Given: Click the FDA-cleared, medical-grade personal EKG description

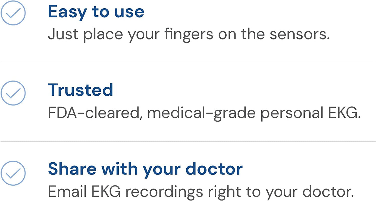Looking at the screenshot, I should click(x=204, y=113).
